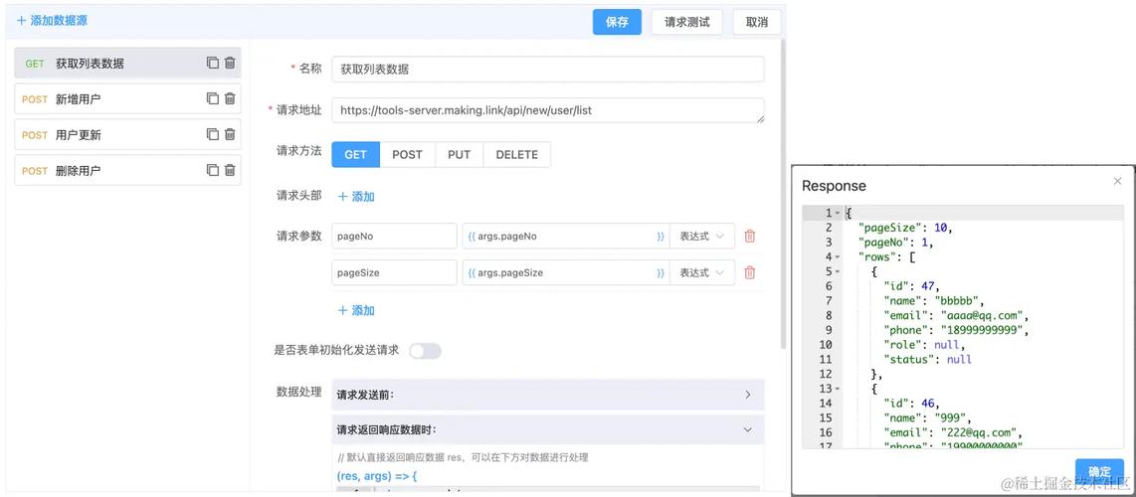Click the "email": "aaaa@qq.com" line
1136x497 pixels.
[x=956, y=315]
